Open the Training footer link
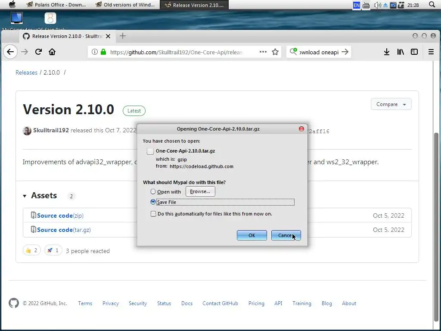Screen dimensions: 441x331 click(302, 303)
